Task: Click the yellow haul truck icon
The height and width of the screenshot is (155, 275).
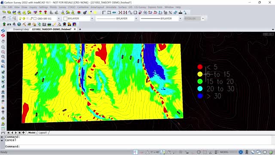Action: 69,24
